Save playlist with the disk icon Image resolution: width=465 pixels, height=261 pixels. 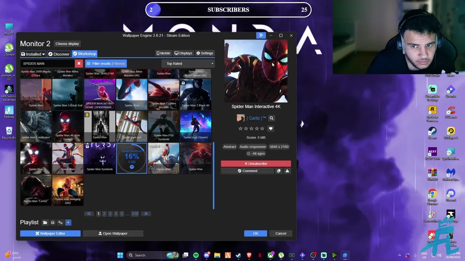tap(53, 223)
